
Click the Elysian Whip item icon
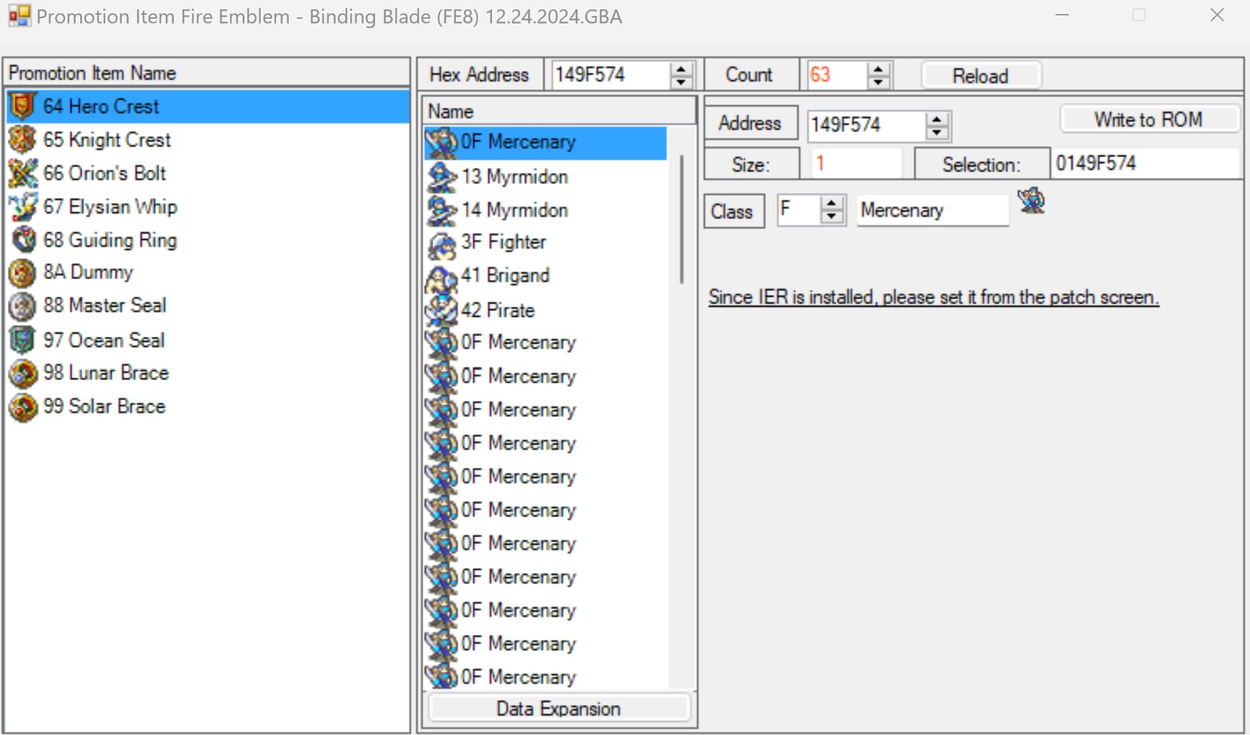tap(22, 206)
